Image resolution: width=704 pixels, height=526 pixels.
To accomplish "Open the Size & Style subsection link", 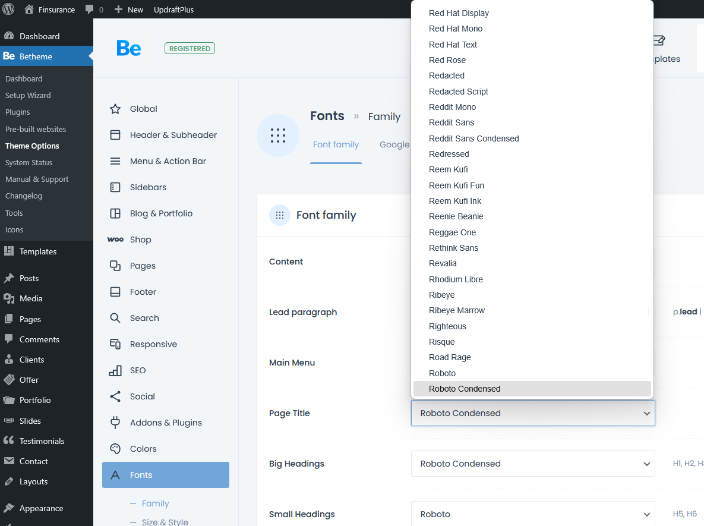I will (x=165, y=522).
